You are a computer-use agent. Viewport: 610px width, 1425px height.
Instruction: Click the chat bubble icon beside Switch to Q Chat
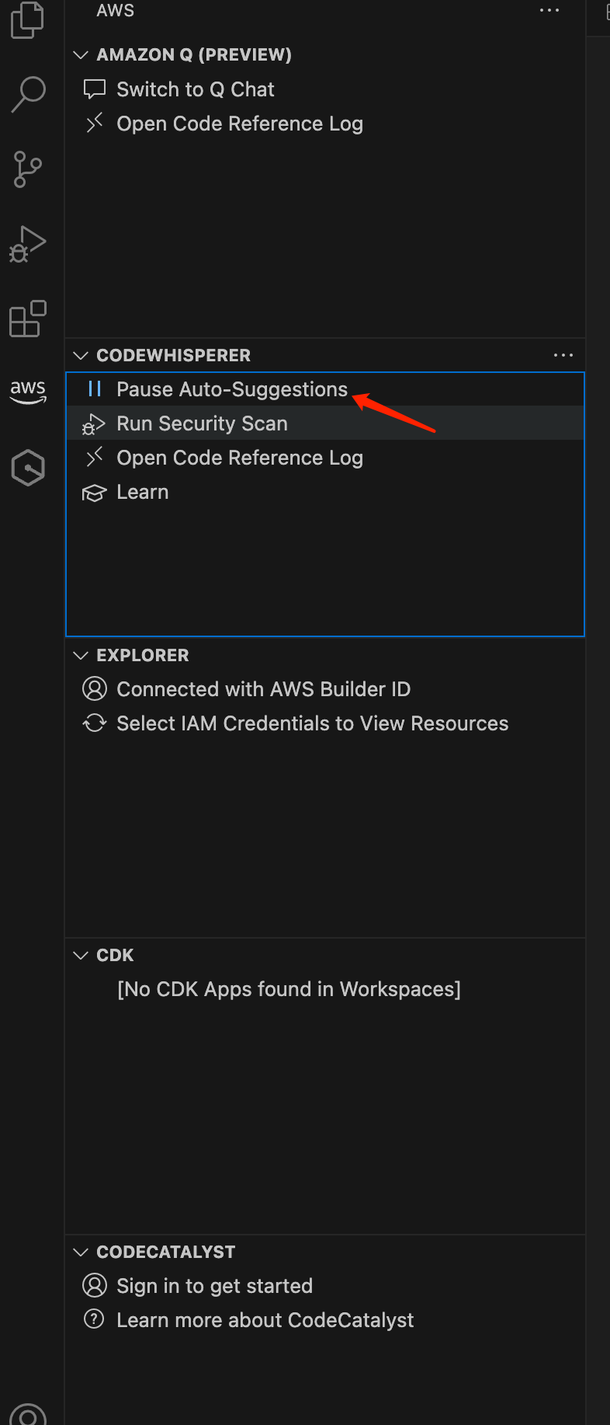click(95, 89)
